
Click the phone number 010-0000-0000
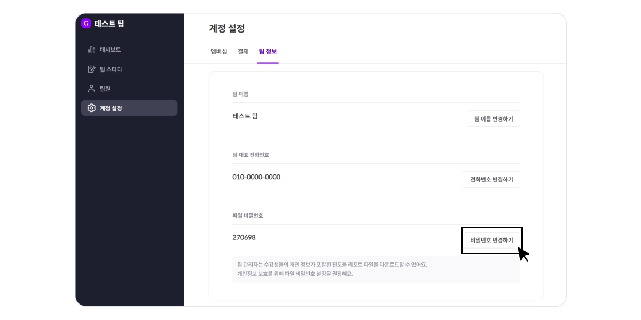click(256, 177)
